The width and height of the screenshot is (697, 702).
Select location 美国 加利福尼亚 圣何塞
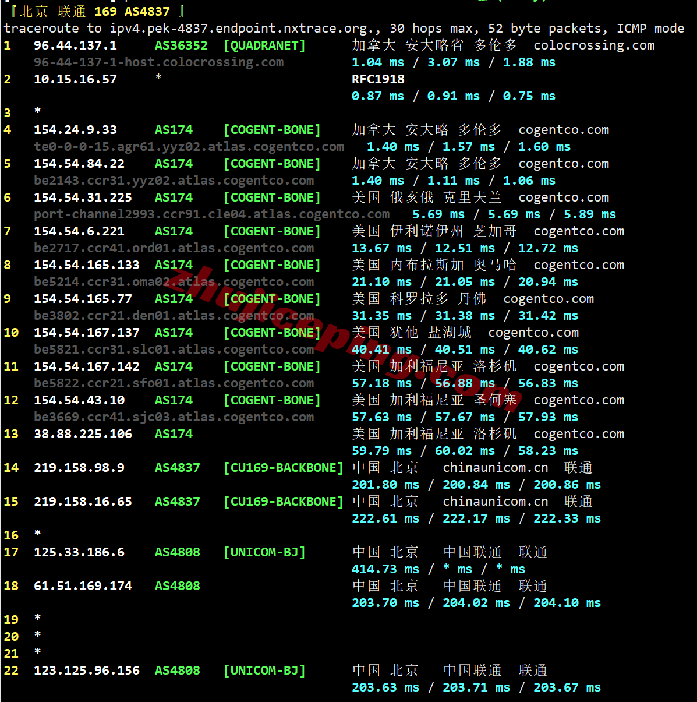pos(434,400)
